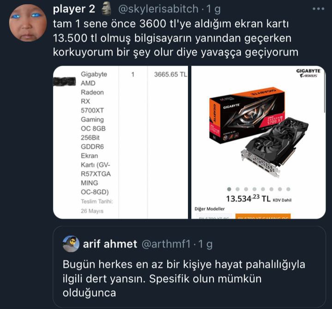
Task: Open the blurred product thumbnail in order list
Action: pos(64,82)
